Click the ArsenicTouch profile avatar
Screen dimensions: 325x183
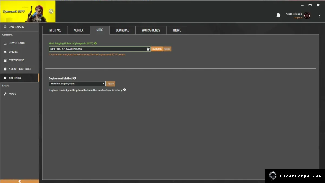pos(307,15)
